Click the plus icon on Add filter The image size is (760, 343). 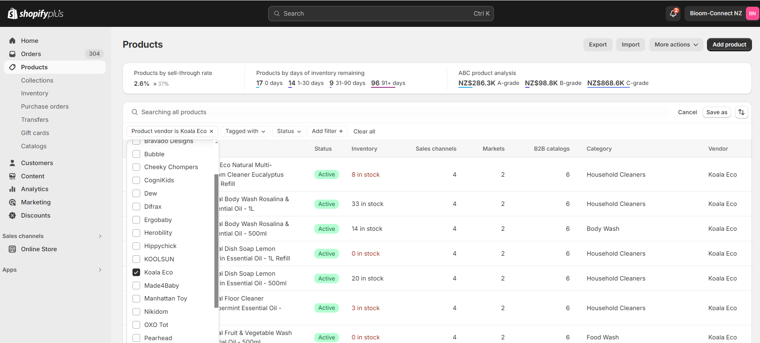click(x=341, y=131)
